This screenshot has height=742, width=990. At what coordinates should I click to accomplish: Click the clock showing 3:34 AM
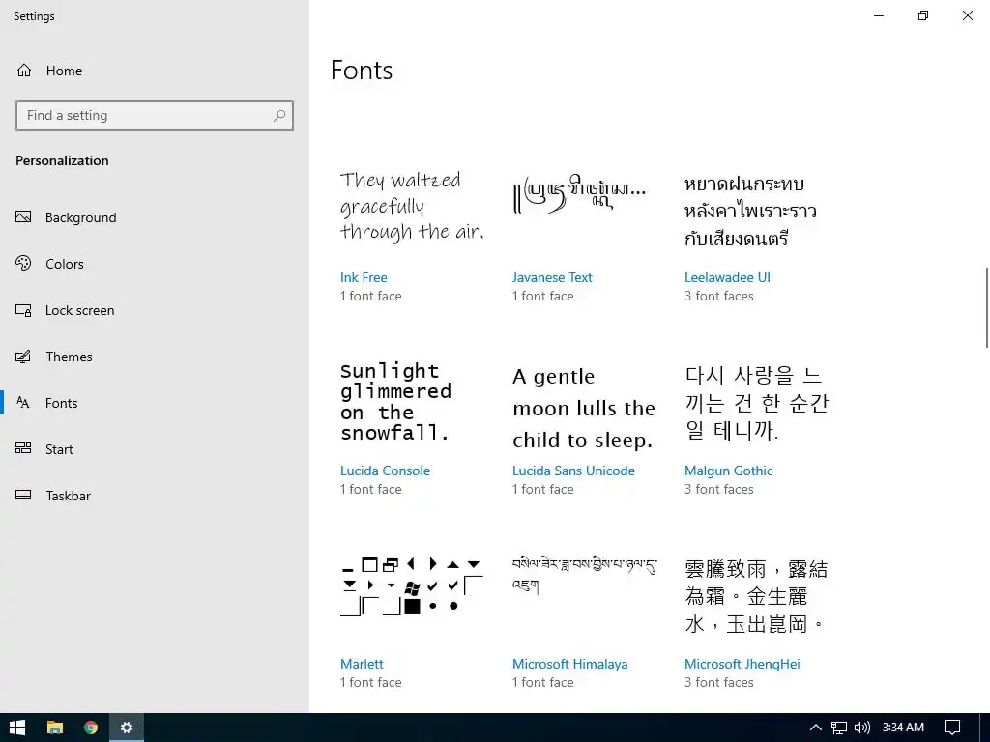903,728
